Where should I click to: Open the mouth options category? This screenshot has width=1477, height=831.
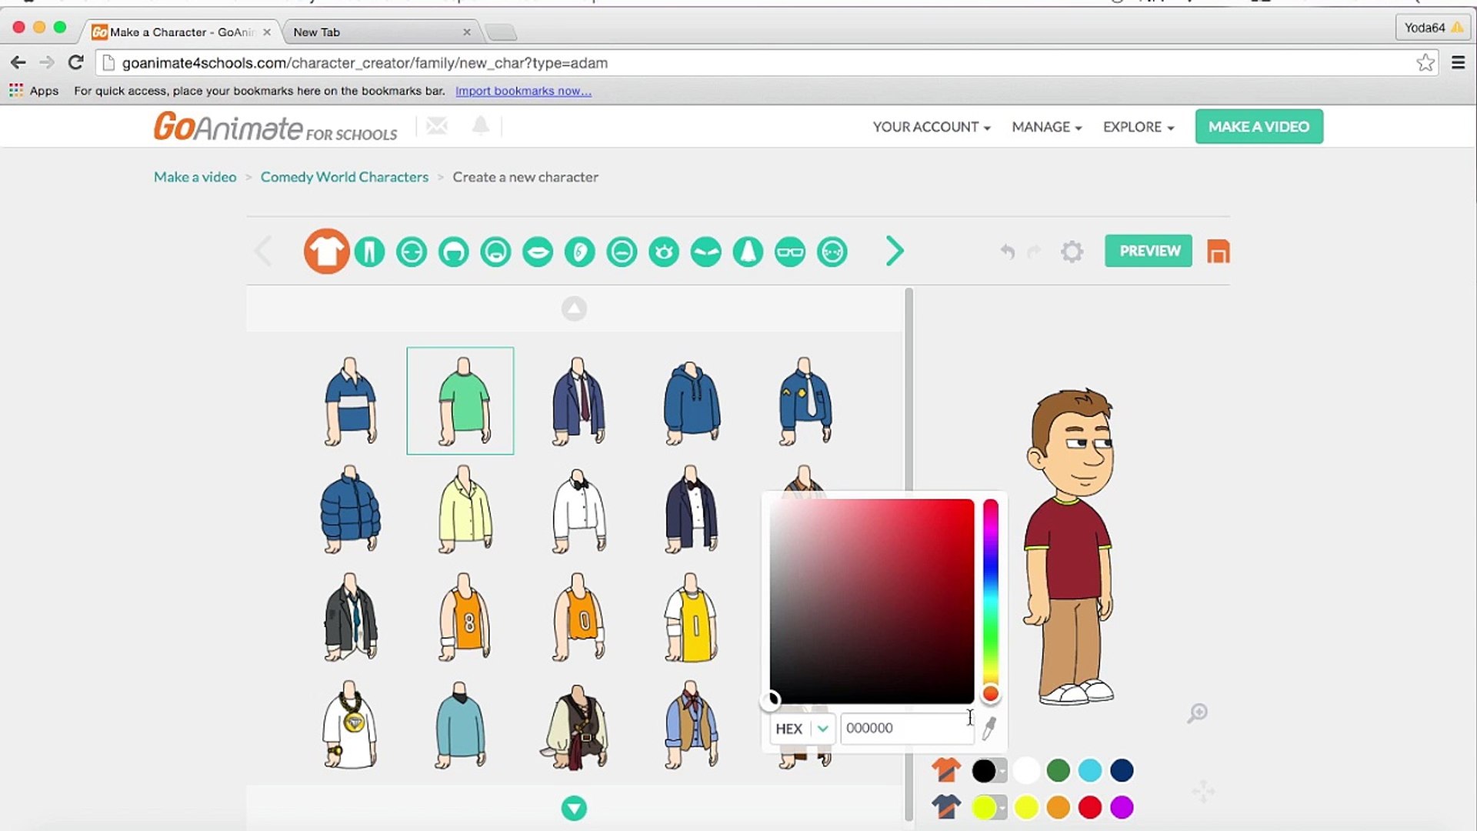point(538,252)
